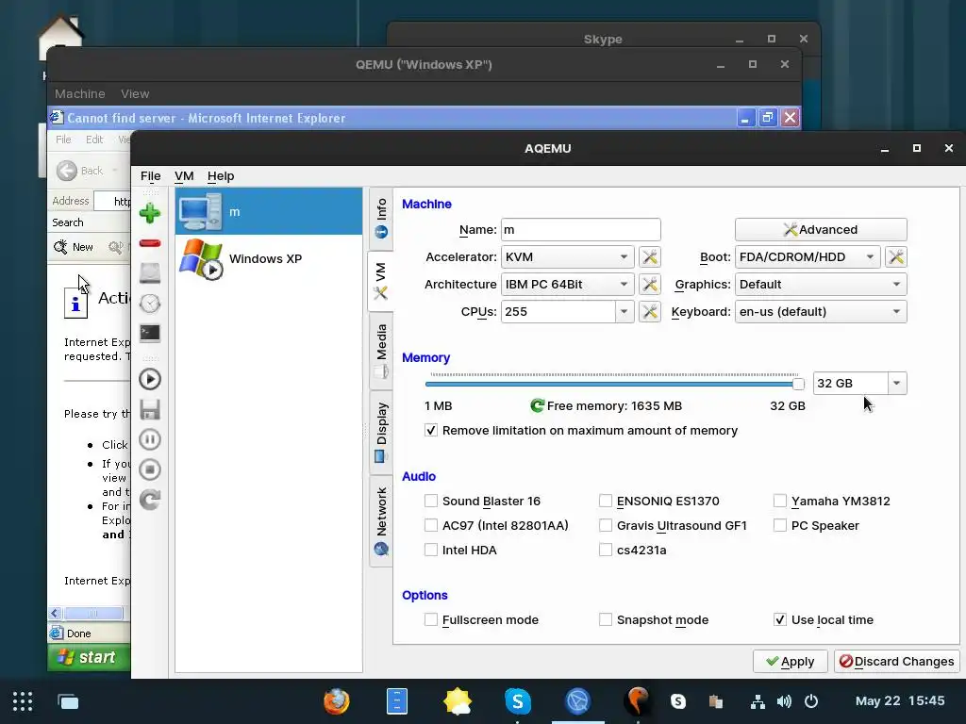
Task: Open CPUs settings wrench icon
Action: (x=650, y=311)
